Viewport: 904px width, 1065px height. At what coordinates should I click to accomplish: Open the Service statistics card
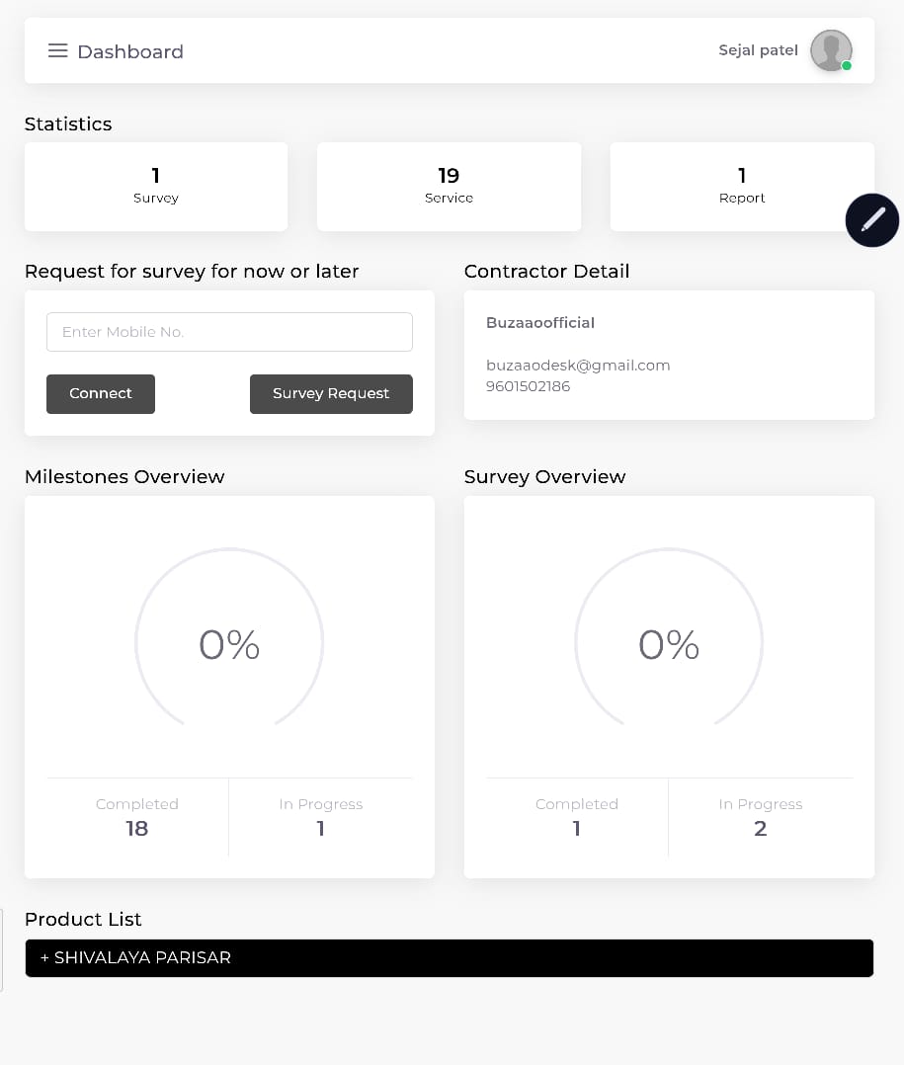tap(449, 187)
